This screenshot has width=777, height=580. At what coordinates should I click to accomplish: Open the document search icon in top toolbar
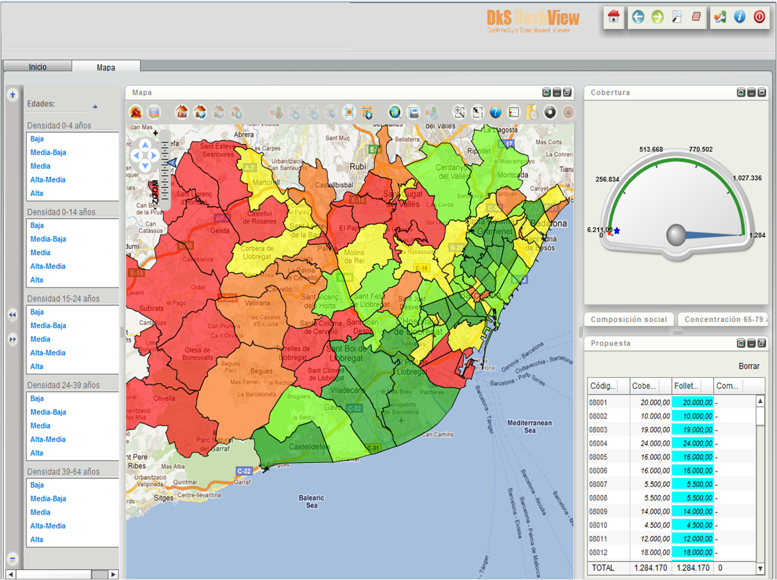click(x=677, y=17)
